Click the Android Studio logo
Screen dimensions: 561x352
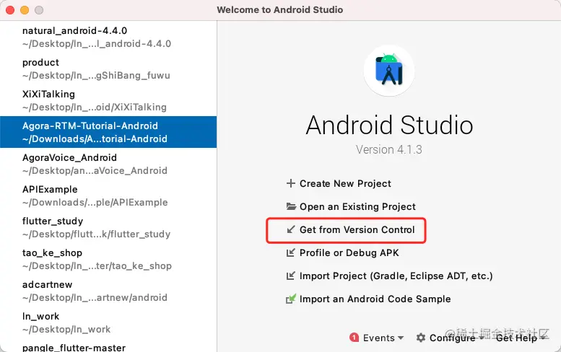point(389,71)
